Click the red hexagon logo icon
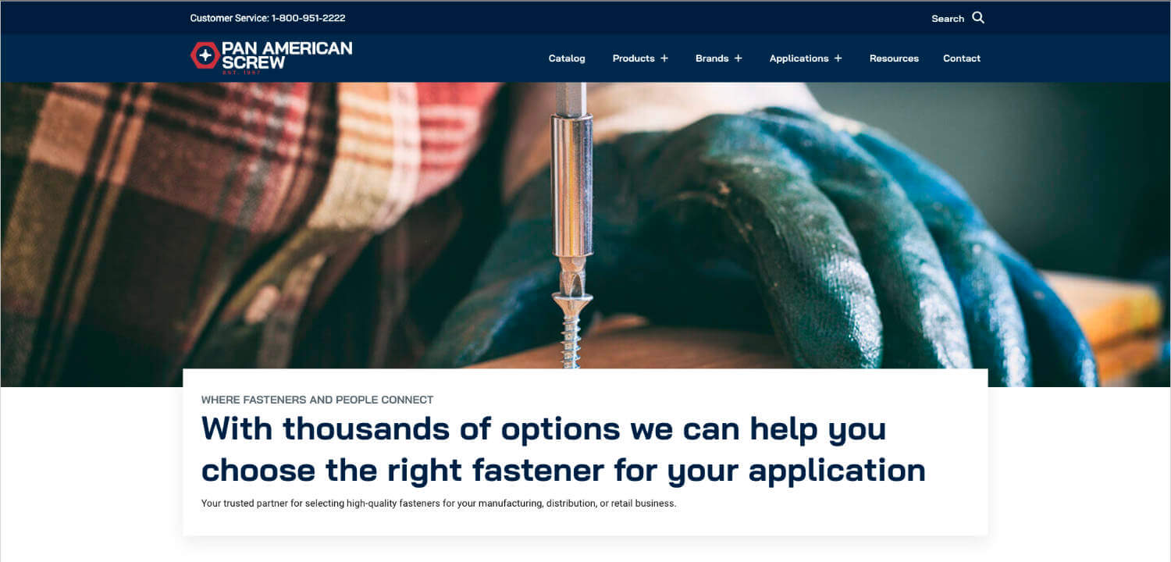The width and height of the screenshot is (1171, 562). [205, 55]
